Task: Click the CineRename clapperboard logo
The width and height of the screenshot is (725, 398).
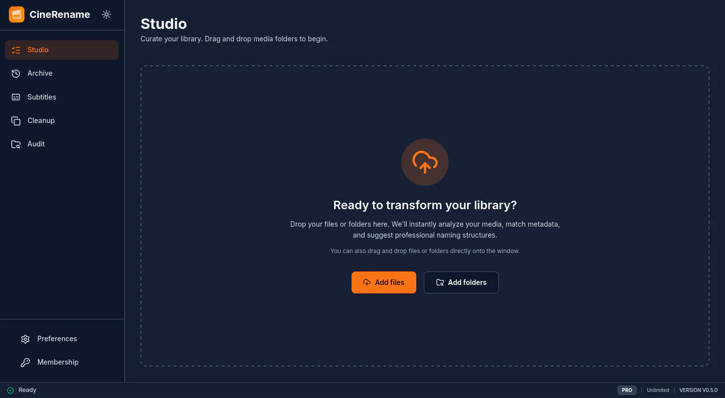Action: coord(16,14)
